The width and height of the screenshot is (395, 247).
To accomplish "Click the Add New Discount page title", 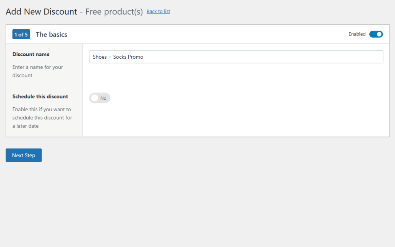I will tap(41, 12).
